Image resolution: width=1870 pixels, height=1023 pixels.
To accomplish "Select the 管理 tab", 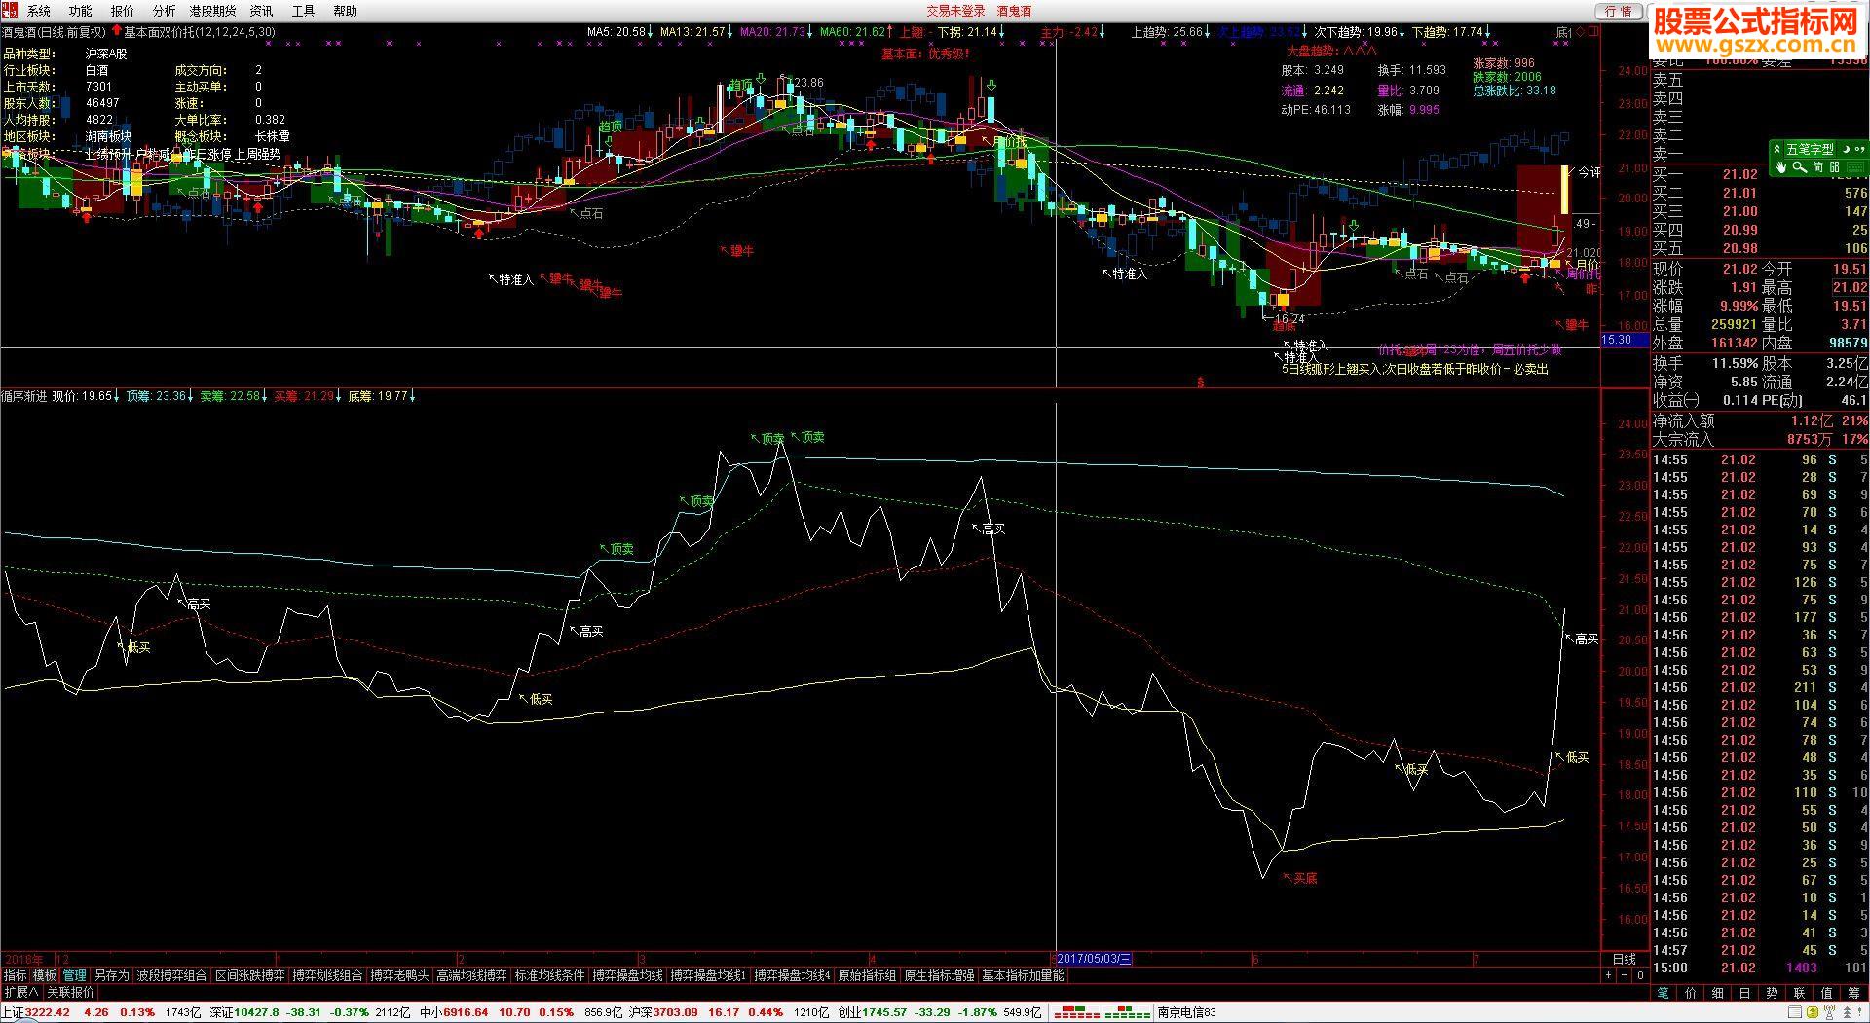I will 75,975.
